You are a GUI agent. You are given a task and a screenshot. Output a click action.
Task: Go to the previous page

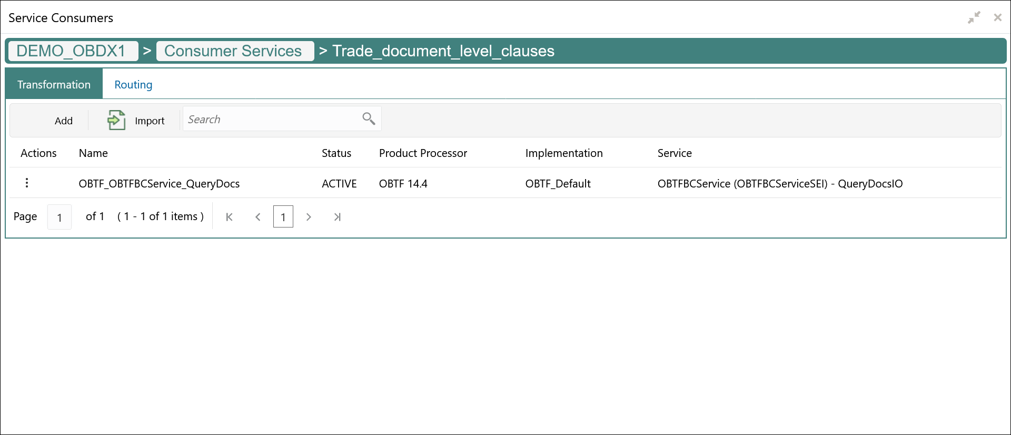tap(258, 217)
